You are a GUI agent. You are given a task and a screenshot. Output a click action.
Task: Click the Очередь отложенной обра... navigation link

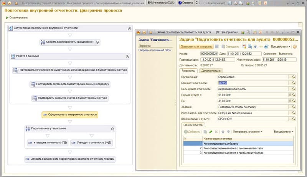click(156, 50)
